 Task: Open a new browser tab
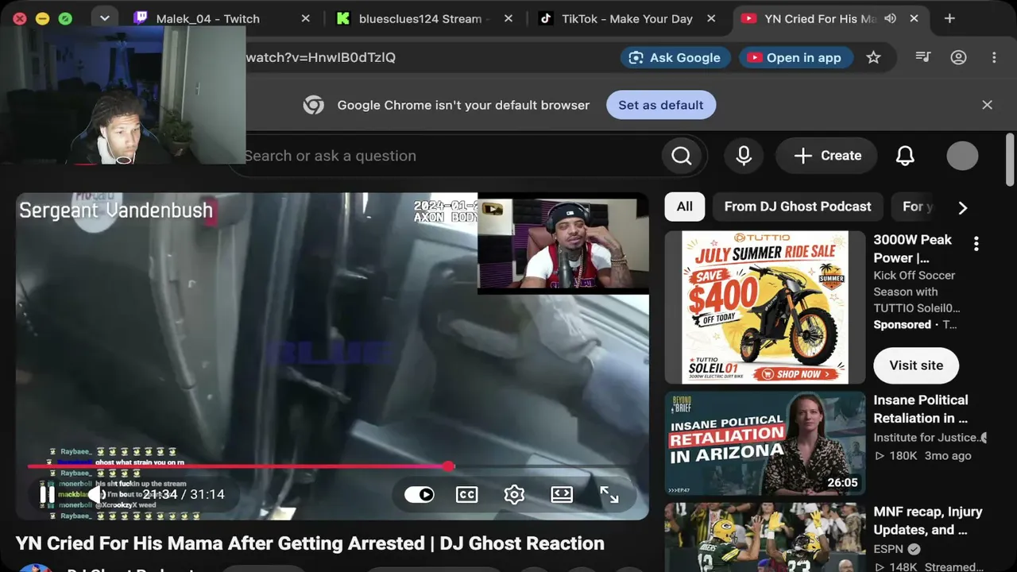(x=949, y=18)
